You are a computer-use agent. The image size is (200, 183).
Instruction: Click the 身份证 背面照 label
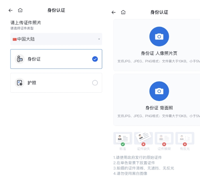click(159, 108)
